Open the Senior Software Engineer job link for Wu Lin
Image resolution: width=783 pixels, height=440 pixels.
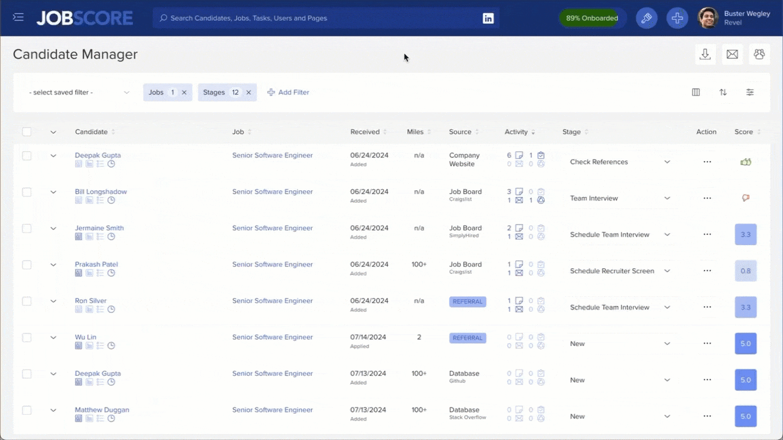click(x=272, y=337)
